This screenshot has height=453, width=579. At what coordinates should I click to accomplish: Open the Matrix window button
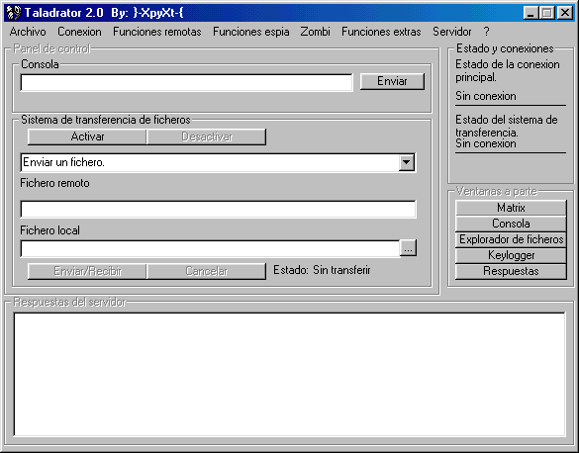pyautogui.click(x=511, y=208)
